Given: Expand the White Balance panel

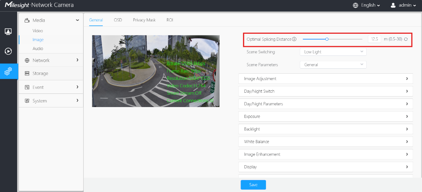Looking at the screenshot, I should click(x=326, y=142).
